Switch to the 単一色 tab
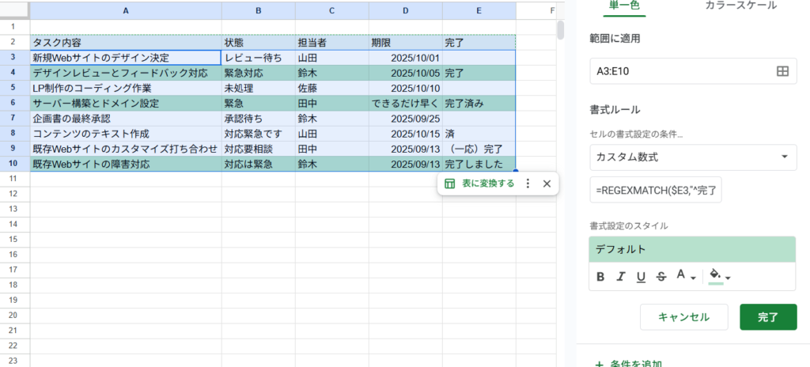The width and height of the screenshot is (810, 367). tap(624, 6)
